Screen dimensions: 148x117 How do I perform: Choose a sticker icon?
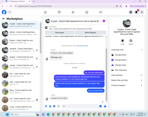pos(54,106)
